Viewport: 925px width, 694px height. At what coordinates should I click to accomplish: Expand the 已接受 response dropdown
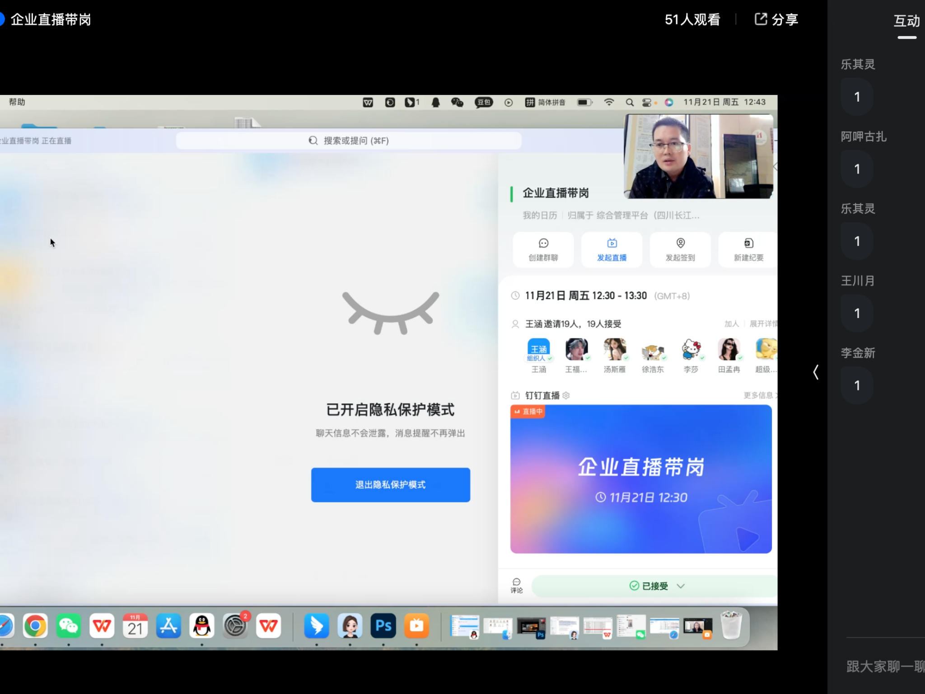[x=681, y=586]
